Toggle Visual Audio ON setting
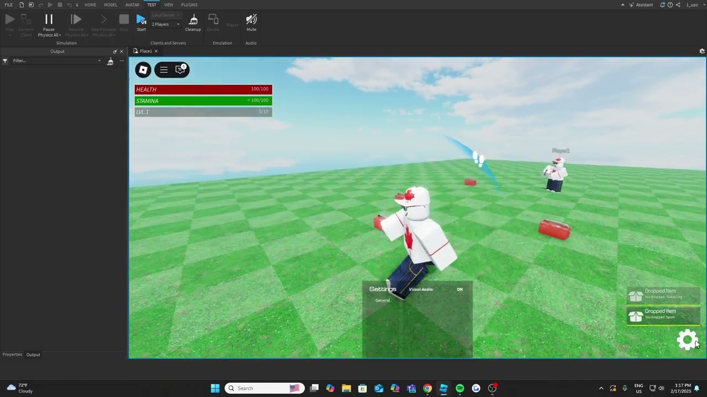Image resolution: width=707 pixels, height=397 pixels. [460, 289]
